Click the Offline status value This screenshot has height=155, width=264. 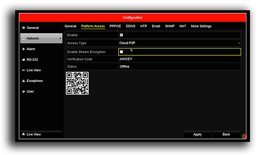pyautogui.click(x=124, y=66)
